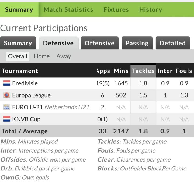Filter stats by Home matches
This screenshot has height=184, width=194.
click(42, 56)
